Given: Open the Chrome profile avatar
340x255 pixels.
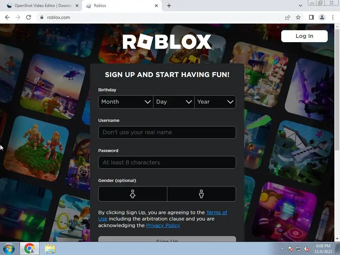Looking at the screenshot, I should [x=322, y=17].
